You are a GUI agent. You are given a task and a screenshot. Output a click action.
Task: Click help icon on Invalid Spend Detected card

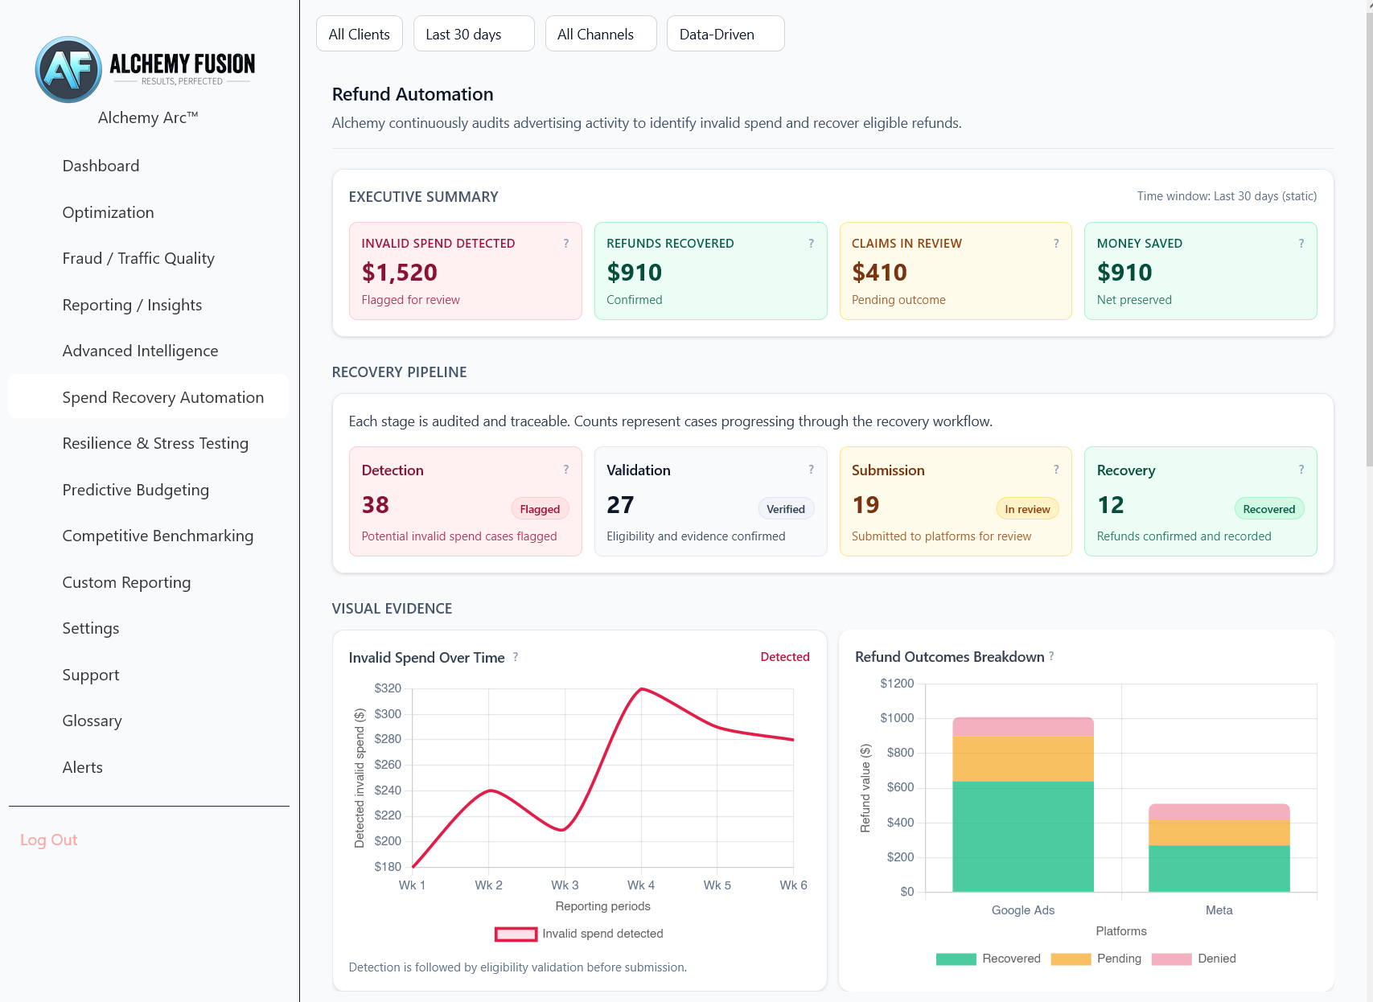566,244
